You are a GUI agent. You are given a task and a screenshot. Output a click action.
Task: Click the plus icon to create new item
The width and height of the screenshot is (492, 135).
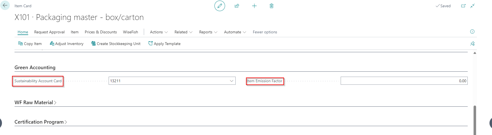tap(254, 6)
